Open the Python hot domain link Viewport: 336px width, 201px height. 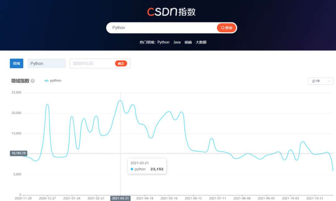(x=163, y=42)
